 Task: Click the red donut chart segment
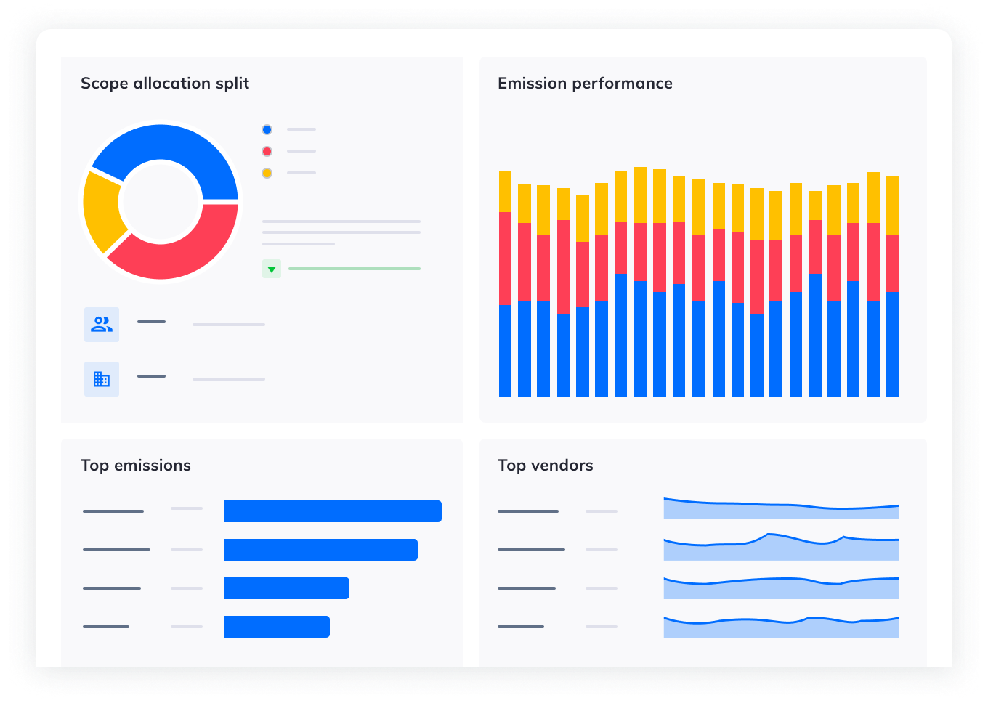click(182, 251)
